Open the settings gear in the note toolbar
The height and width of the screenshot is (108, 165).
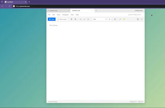click(x=138, y=19)
